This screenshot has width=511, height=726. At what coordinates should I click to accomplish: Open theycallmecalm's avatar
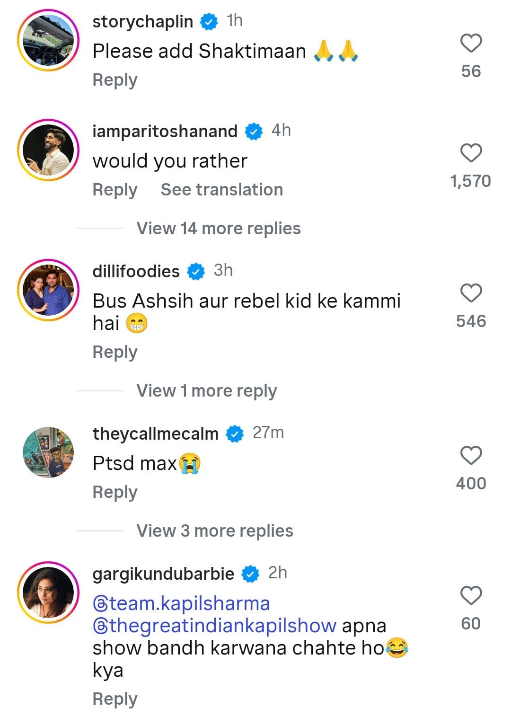click(48, 452)
